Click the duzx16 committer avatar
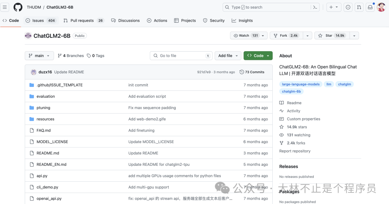 click(33, 72)
